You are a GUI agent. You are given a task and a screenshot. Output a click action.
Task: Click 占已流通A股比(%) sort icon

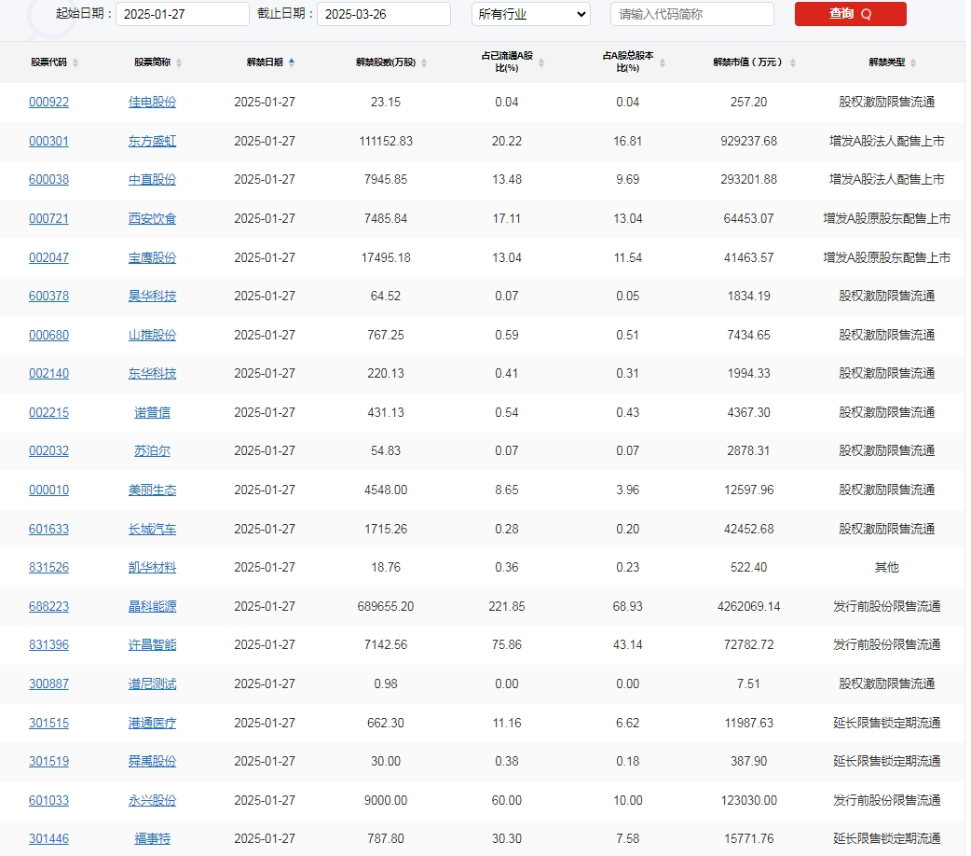[x=540, y=63]
